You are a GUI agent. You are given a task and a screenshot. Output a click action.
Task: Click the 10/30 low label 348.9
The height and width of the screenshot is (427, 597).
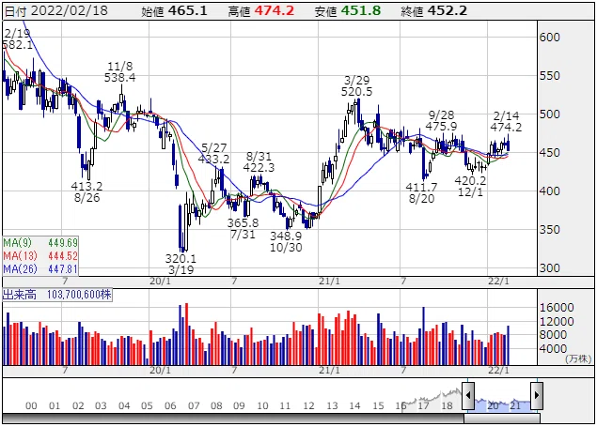(x=286, y=236)
